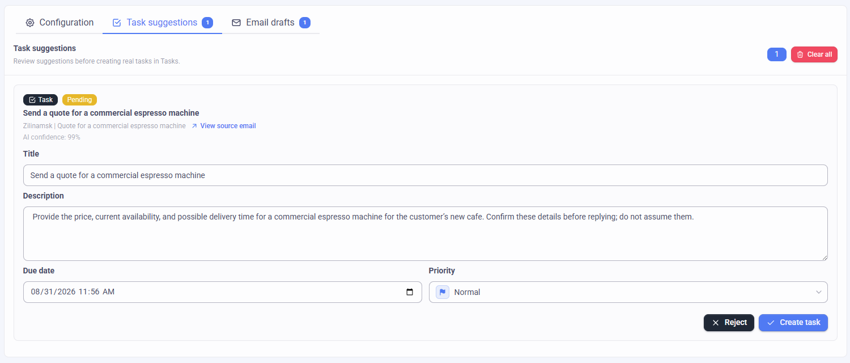The image size is (850, 363).
Task: Click the Task badge on the suggestion card
Action: 40,100
